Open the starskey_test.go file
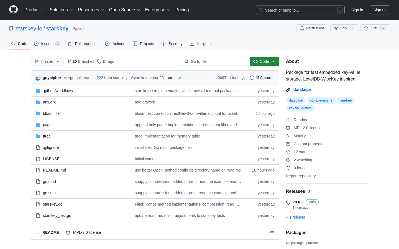The height and width of the screenshot is (249, 399). (x=57, y=216)
